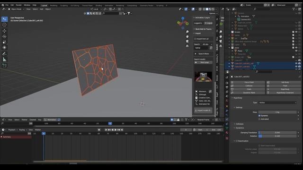The image size is (303, 170).
Task: Adjust the Mass value field
Action: tap(277, 112)
